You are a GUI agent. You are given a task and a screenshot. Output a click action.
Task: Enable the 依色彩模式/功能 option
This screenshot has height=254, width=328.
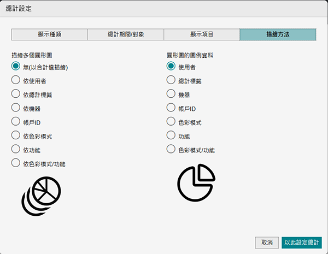[16, 163]
